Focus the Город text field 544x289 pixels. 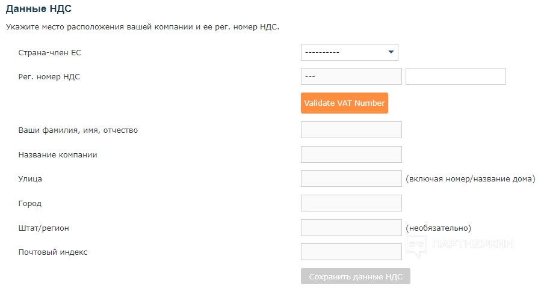tap(351, 203)
